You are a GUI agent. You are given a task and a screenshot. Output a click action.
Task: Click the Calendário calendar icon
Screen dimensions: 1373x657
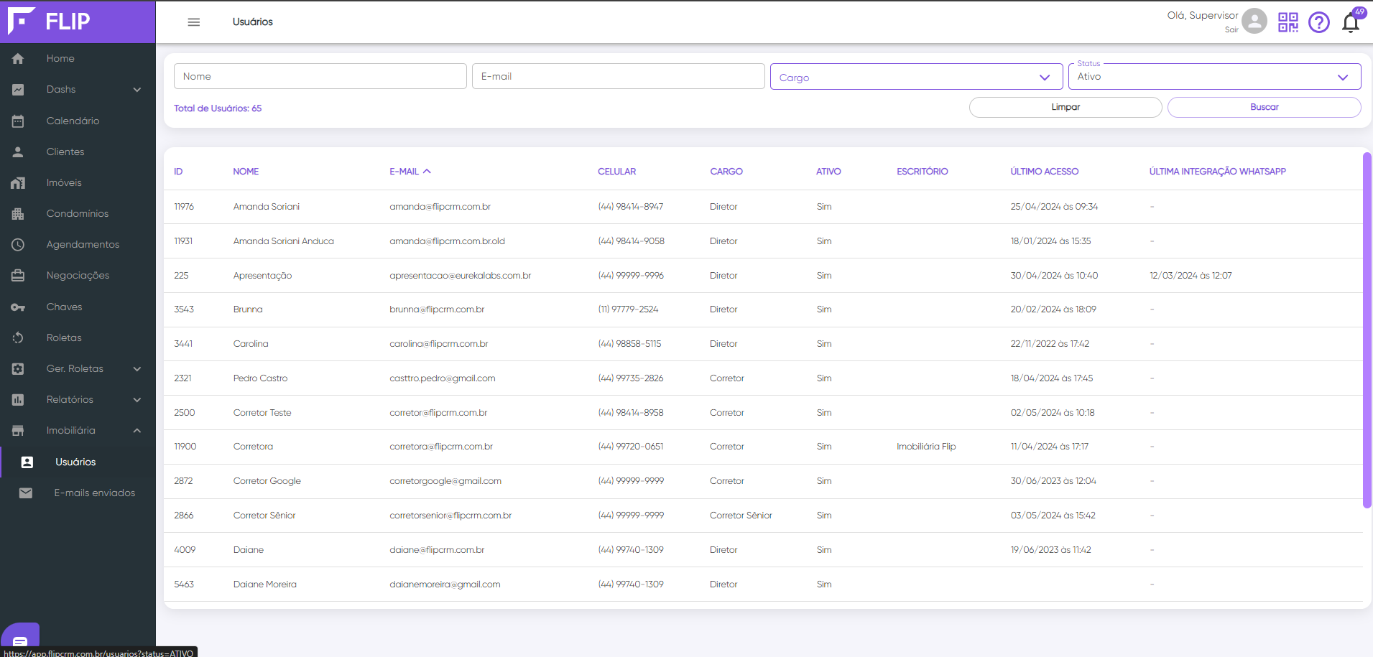(x=18, y=121)
